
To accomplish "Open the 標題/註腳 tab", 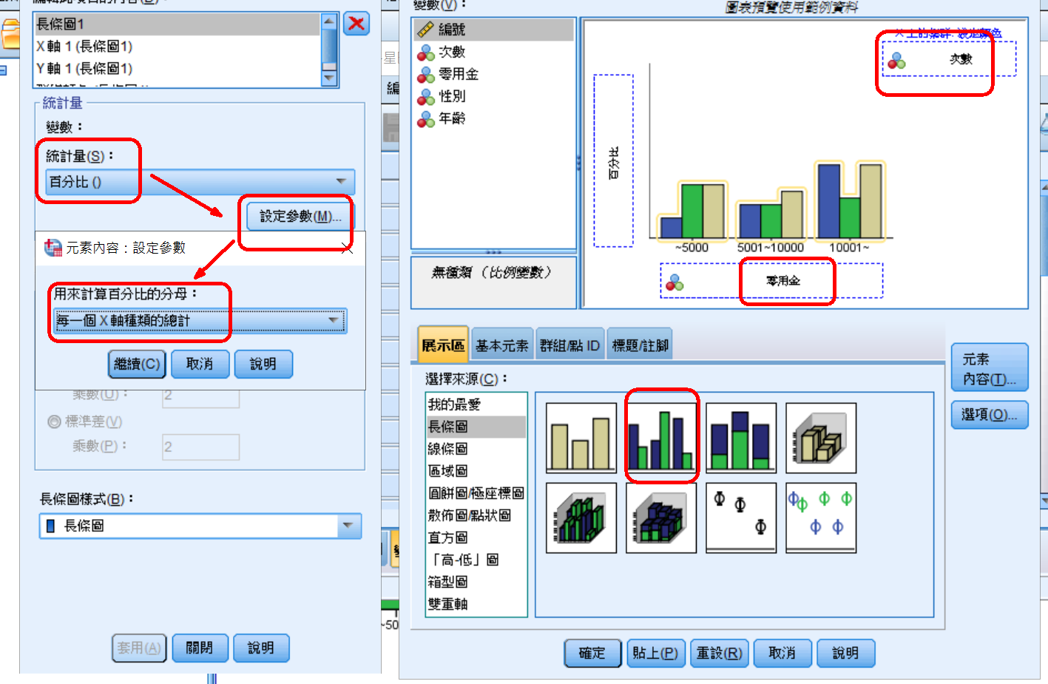I will (640, 345).
